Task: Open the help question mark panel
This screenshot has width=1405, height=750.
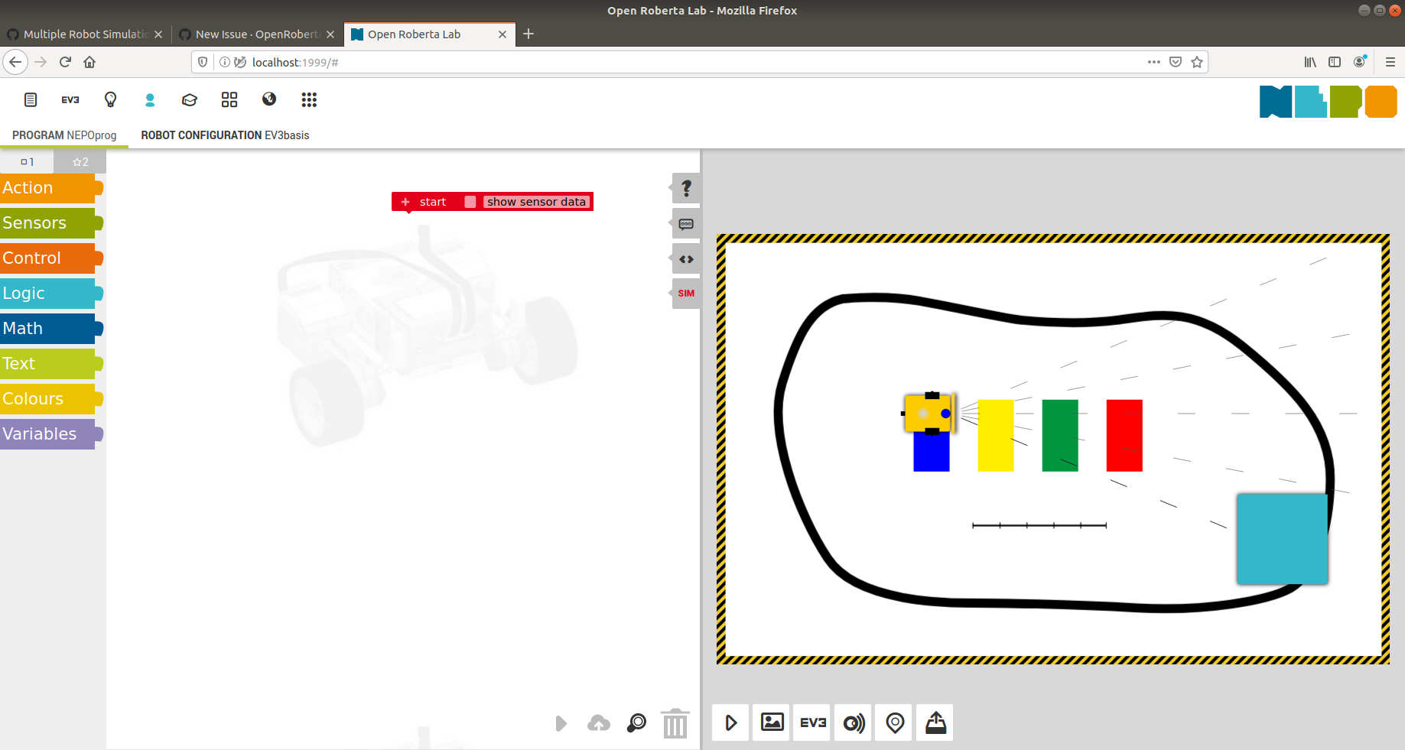Action: click(x=685, y=188)
